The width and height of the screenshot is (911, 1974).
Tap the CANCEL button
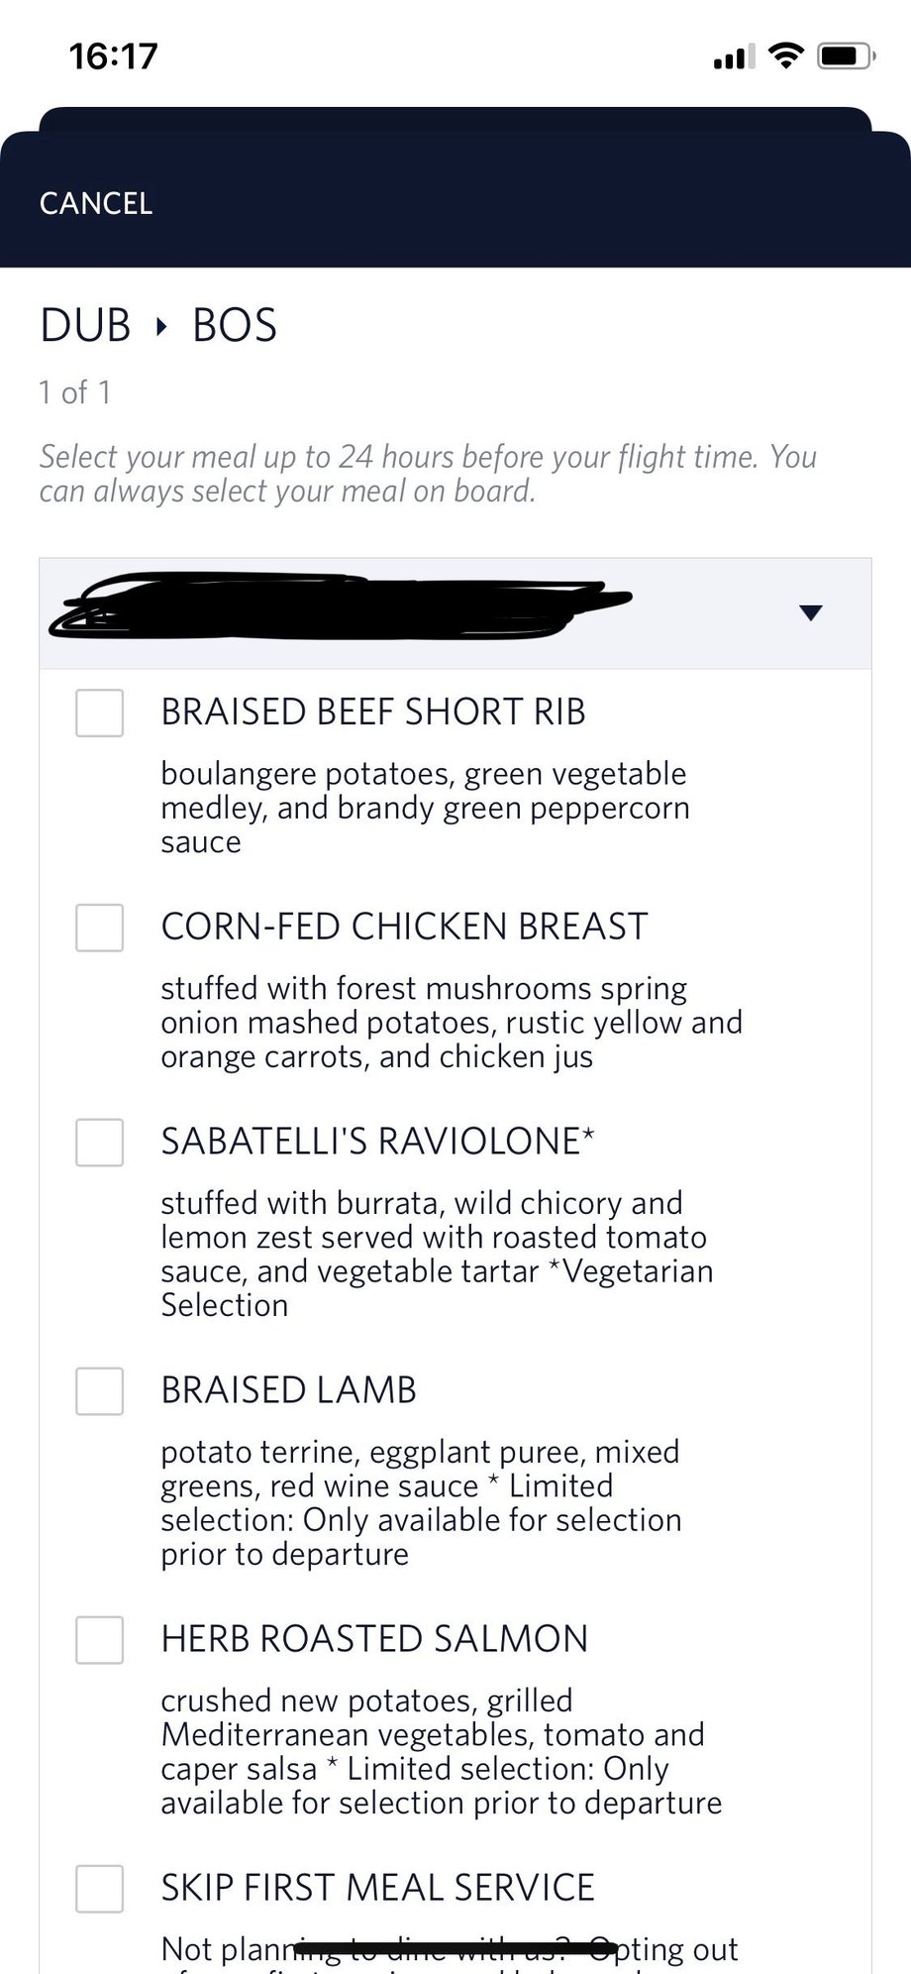(x=96, y=204)
